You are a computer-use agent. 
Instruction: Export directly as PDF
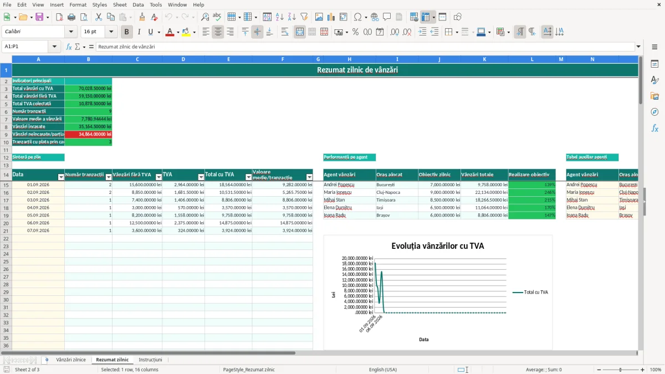pyautogui.click(x=59, y=17)
